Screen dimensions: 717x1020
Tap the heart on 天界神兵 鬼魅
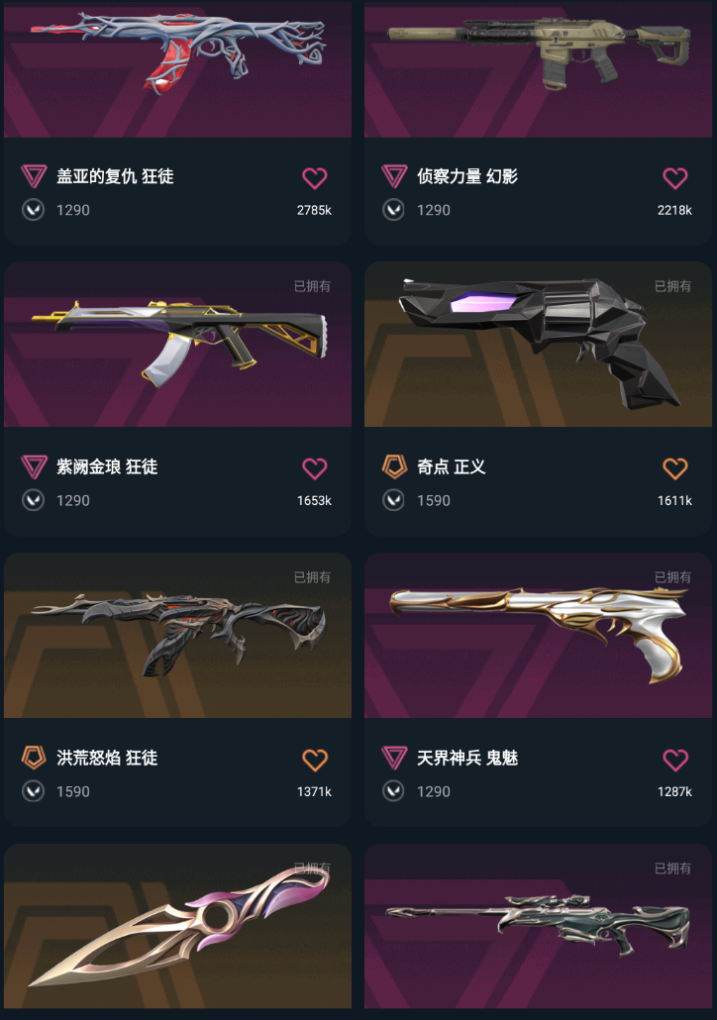(674, 760)
